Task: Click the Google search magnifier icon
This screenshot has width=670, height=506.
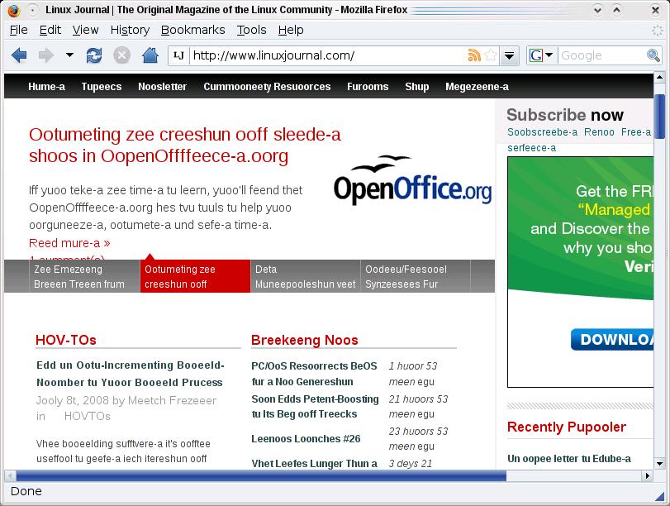Action: coord(653,55)
